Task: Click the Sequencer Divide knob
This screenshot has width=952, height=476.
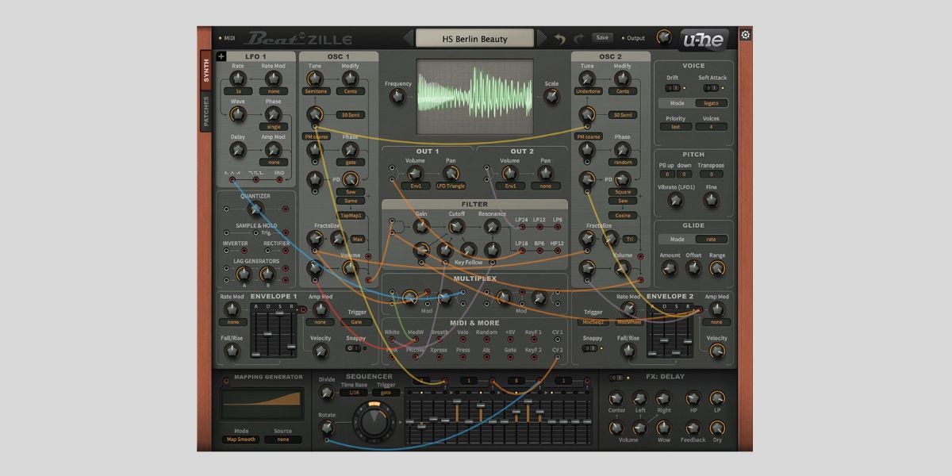Action: point(326,392)
